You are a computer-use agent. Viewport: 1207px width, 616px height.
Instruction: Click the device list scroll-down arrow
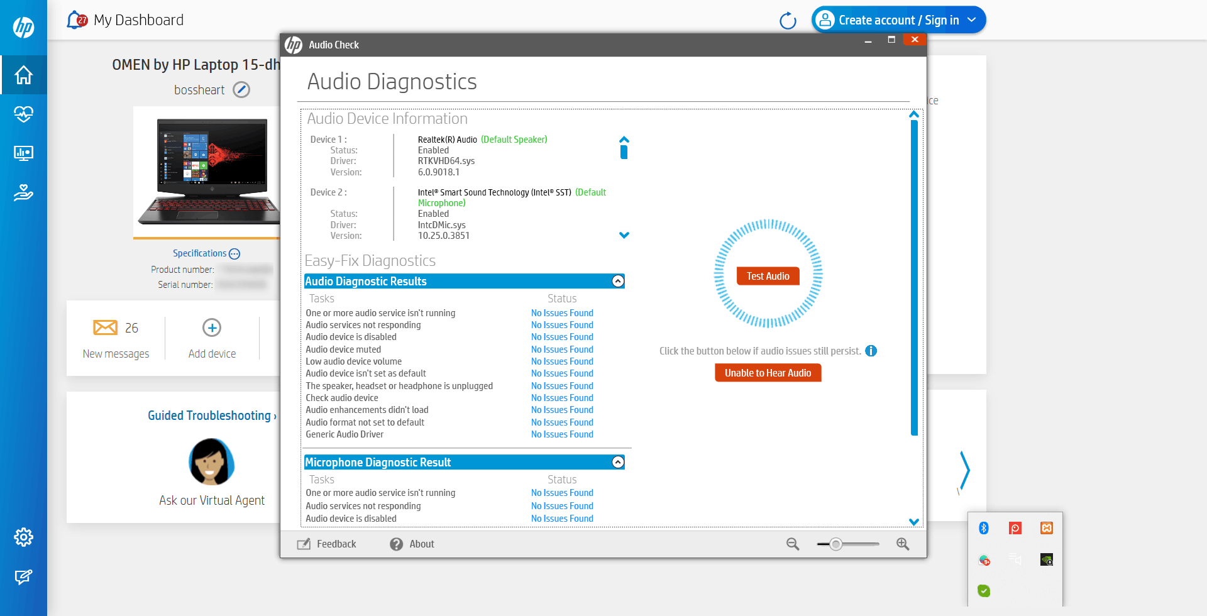(624, 235)
